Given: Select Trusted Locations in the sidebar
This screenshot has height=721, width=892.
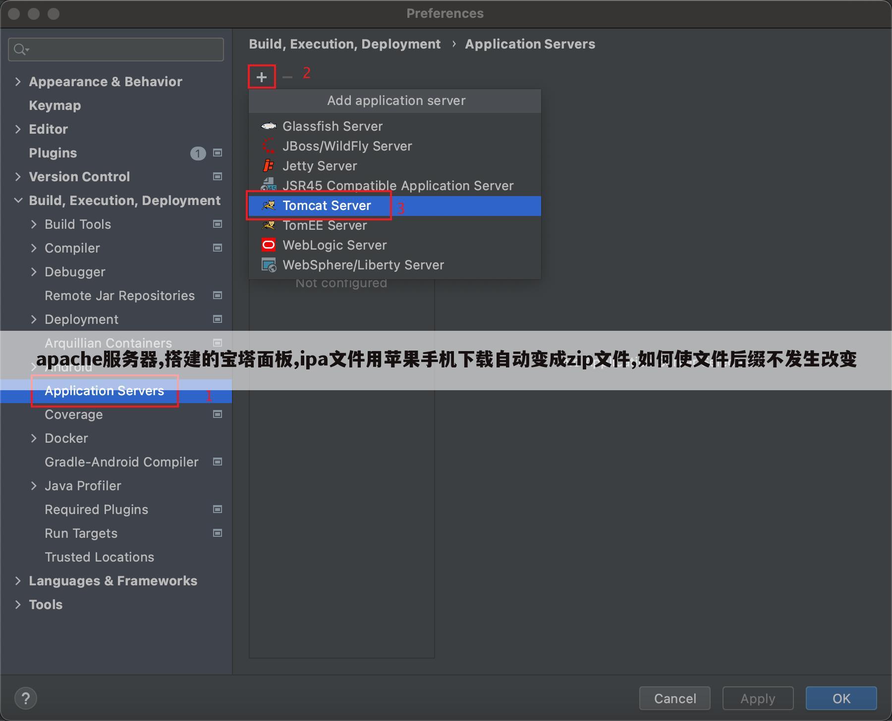Looking at the screenshot, I should point(99,557).
